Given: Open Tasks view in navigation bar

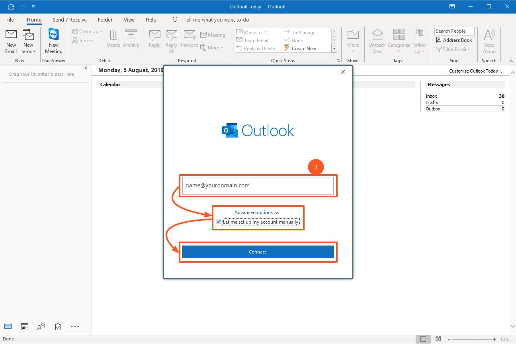Looking at the screenshot, I should point(58,326).
